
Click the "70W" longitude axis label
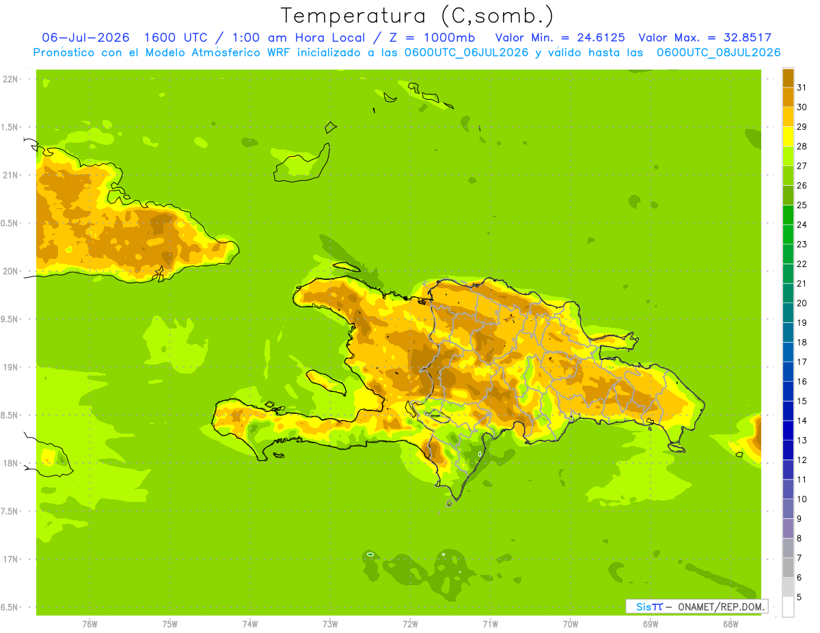pyautogui.click(x=571, y=623)
